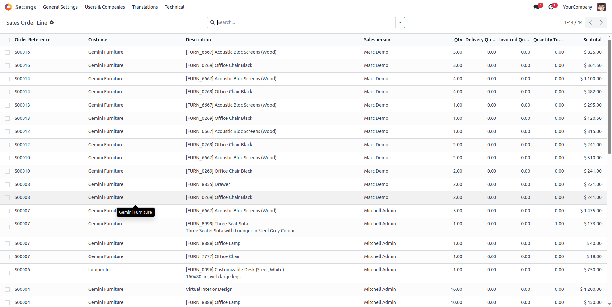Click the gear icon beside Sales Order Line

pos(52,22)
